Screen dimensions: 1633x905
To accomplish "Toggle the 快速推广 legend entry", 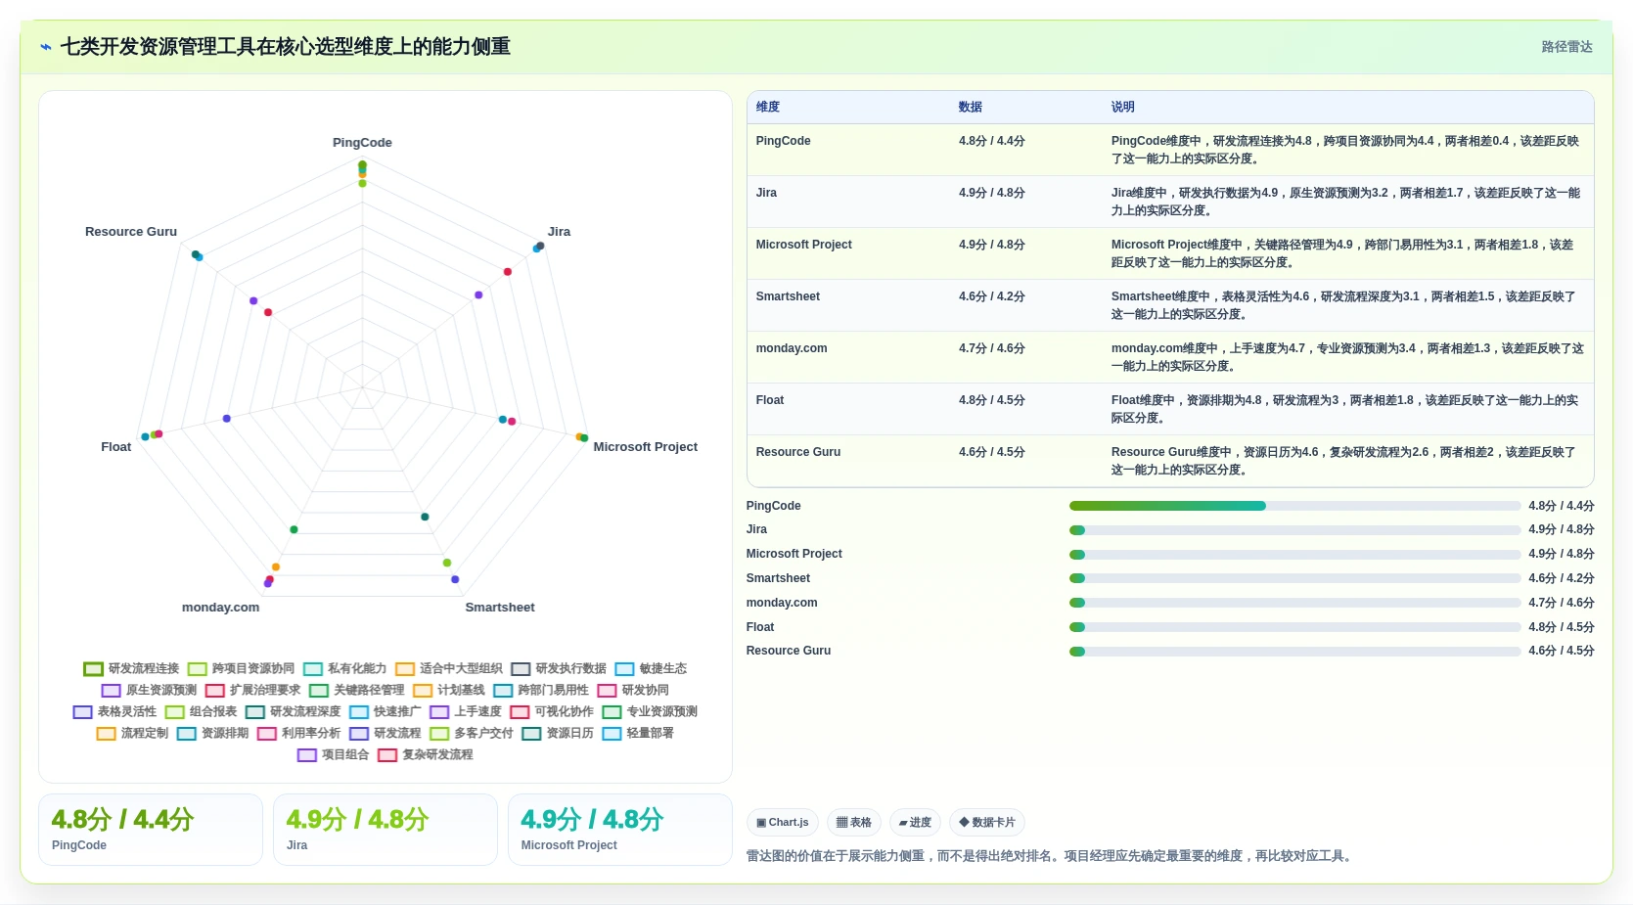I will pos(385,712).
